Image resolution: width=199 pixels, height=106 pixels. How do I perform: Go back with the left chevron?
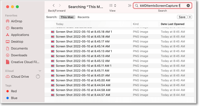point(54,6)
